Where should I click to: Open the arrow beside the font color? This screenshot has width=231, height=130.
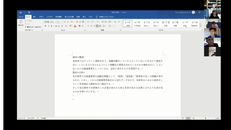coord(77,26)
